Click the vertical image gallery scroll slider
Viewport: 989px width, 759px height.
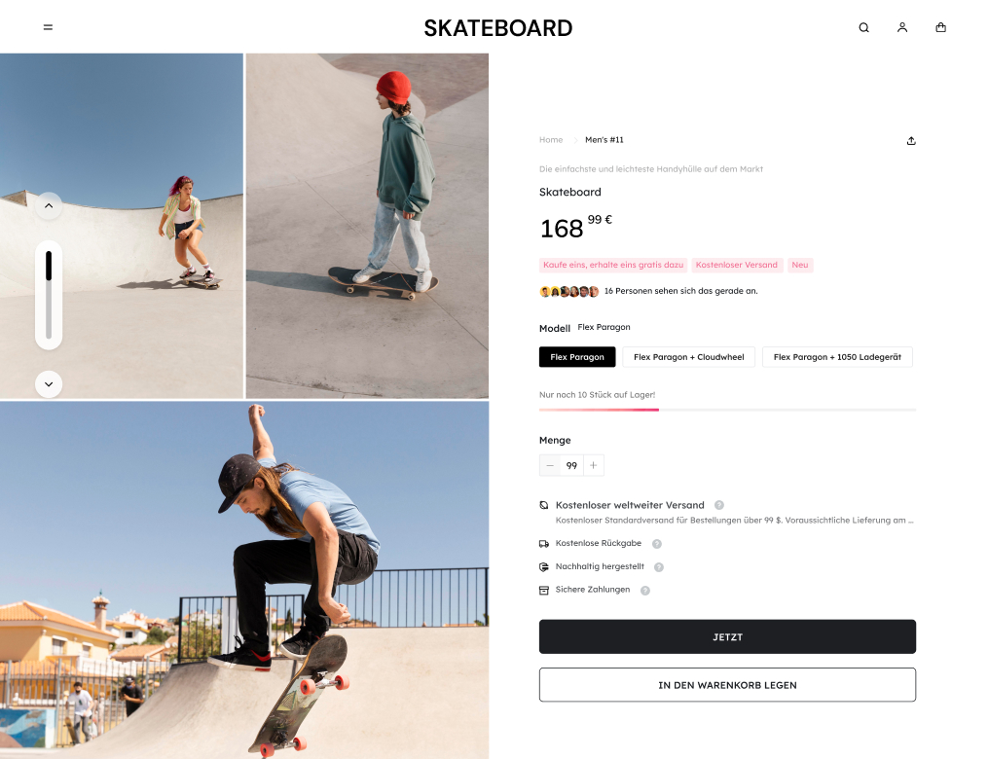49,295
